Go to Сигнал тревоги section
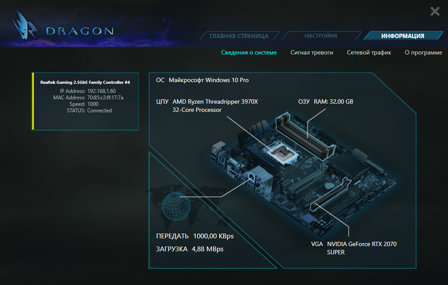Screen dimensions: 448x285 pyautogui.click(x=312, y=52)
